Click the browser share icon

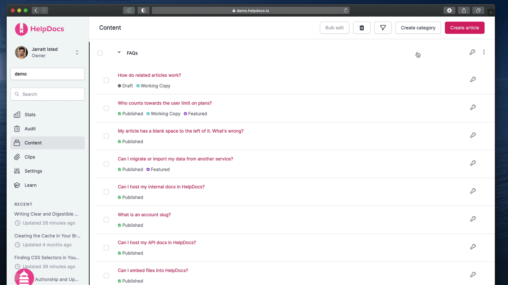(464, 11)
